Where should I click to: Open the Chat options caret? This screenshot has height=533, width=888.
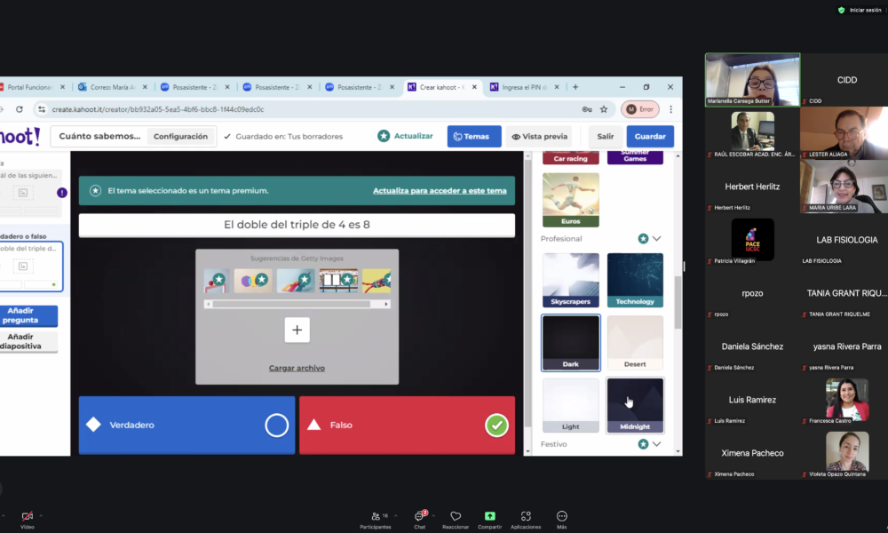point(433,515)
